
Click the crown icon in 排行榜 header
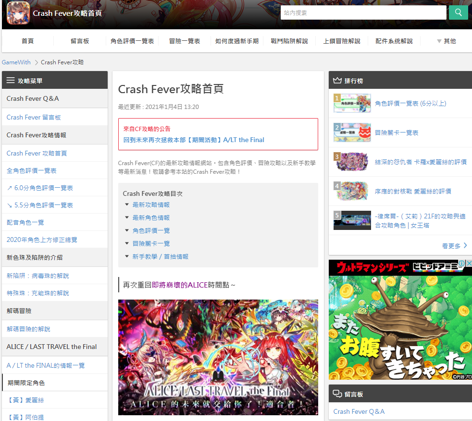click(337, 80)
